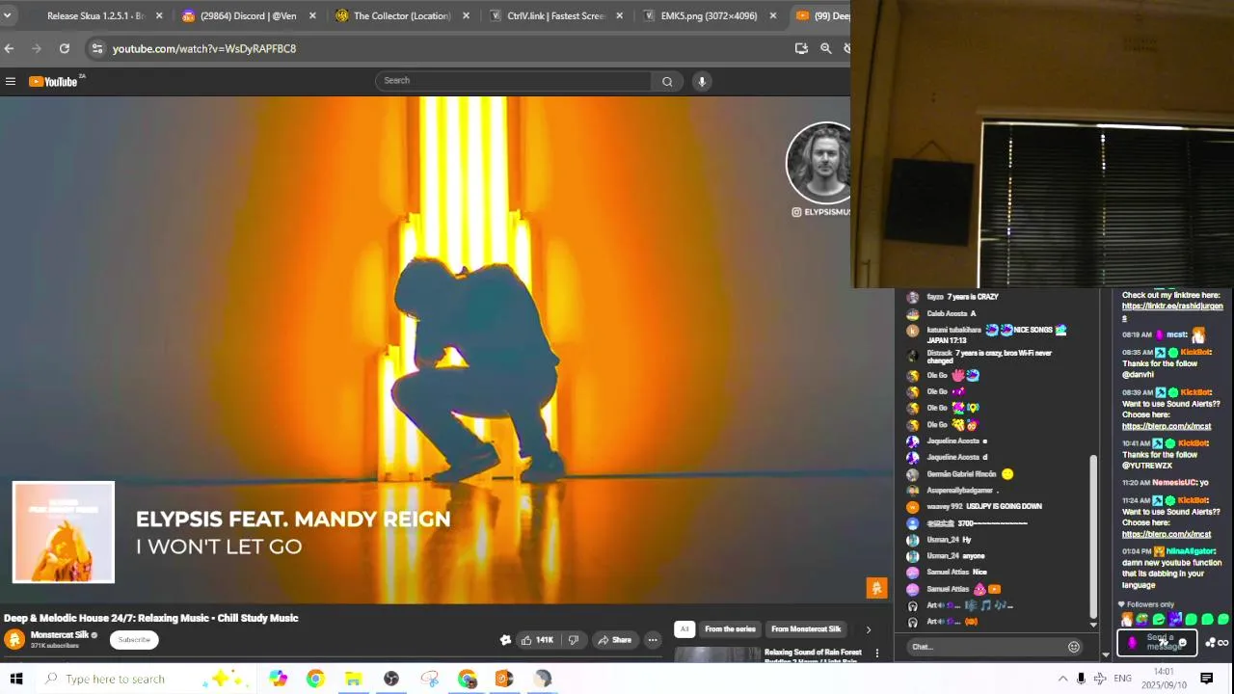Switch to The Collector (Location) tab

click(x=402, y=15)
